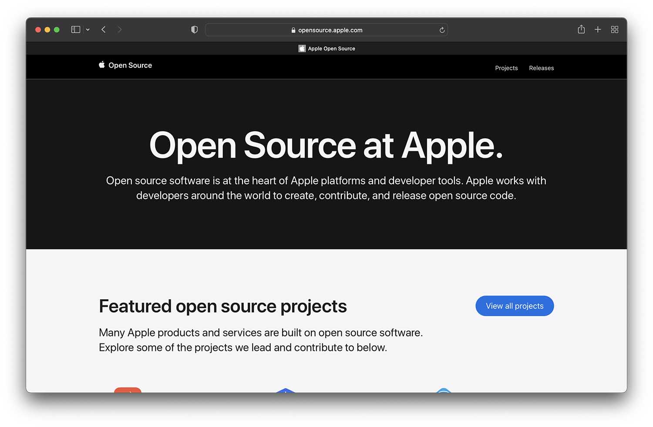This screenshot has width=653, height=427.
Task: Add a new tab
Action: (x=598, y=30)
